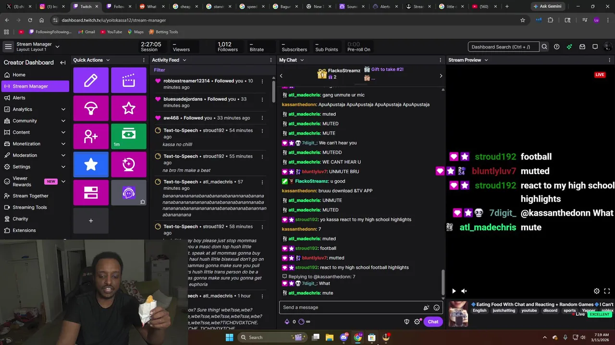Open Streaming Tools in the sidebar
Image resolution: width=615 pixels, height=345 pixels.
(35, 207)
